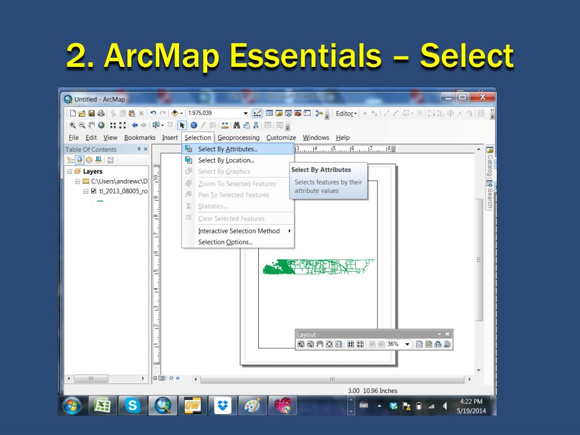Open Selection Options menu item

coord(238,242)
